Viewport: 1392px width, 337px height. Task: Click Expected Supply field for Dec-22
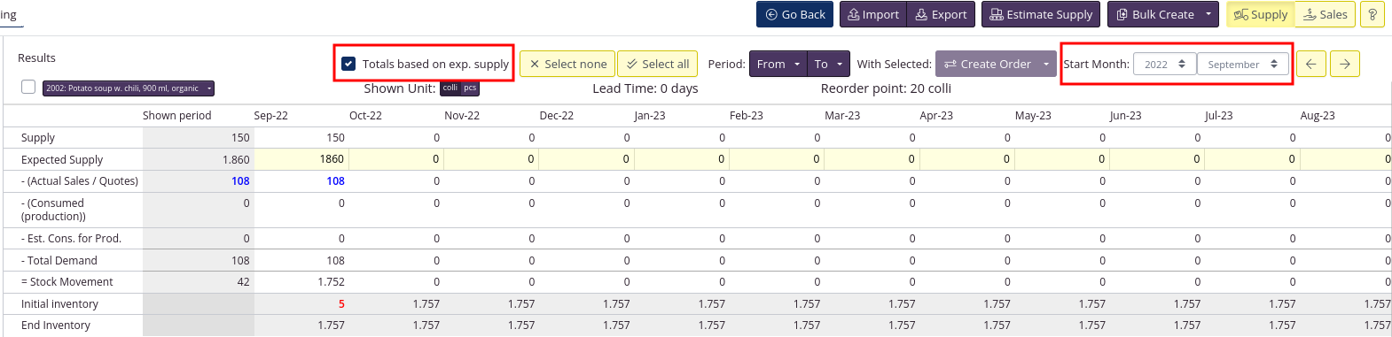click(x=586, y=159)
